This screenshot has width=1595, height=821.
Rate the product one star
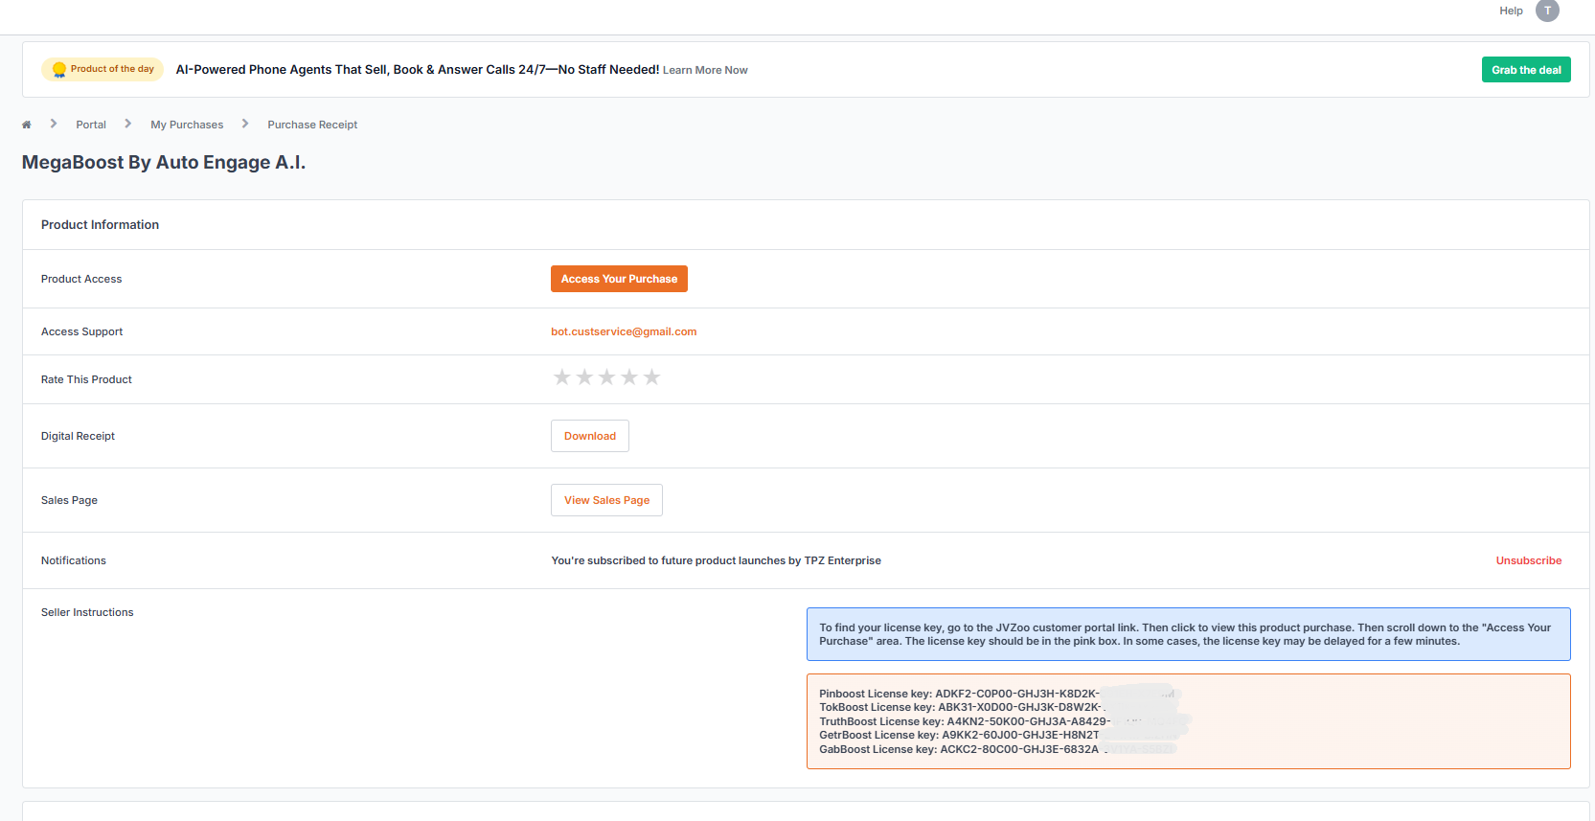(561, 377)
